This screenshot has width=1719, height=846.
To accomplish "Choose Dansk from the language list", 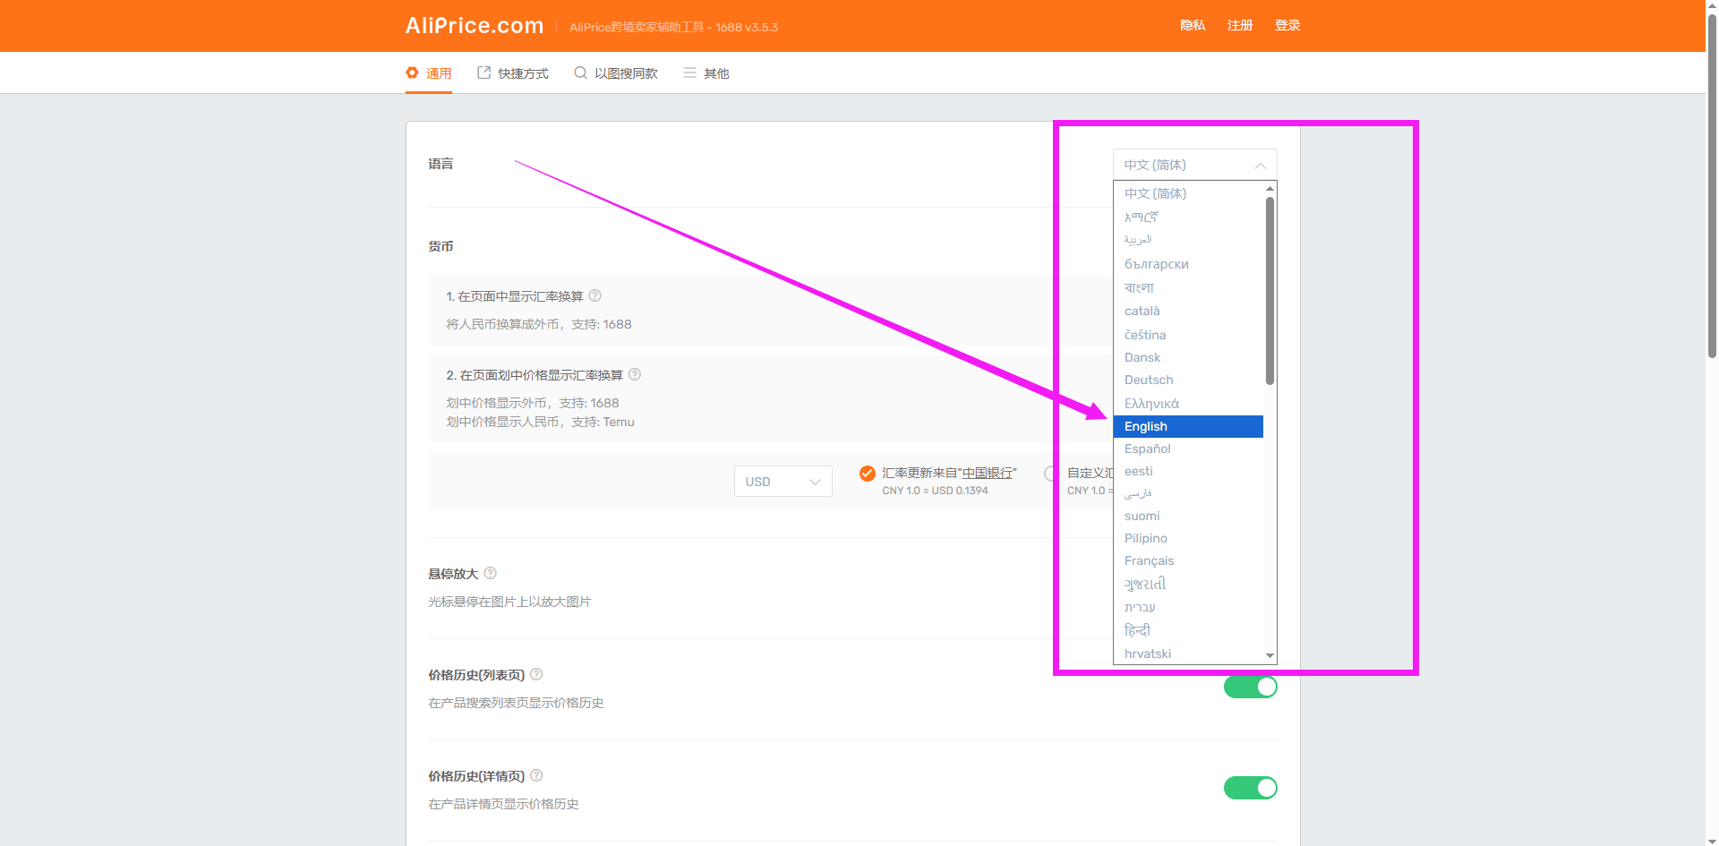I will click(x=1188, y=357).
